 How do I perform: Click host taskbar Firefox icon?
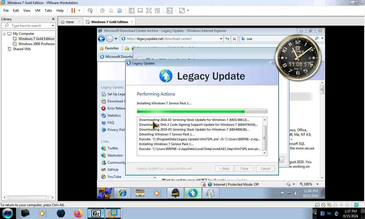coord(78,213)
